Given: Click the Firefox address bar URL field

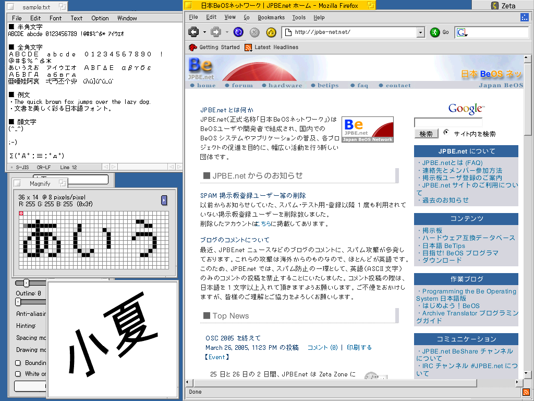Looking at the screenshot, I should [355, 32].
